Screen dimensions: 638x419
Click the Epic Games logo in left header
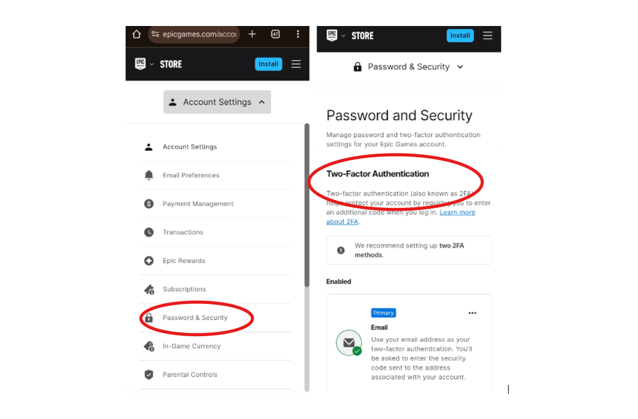click(x=140, y=64)
